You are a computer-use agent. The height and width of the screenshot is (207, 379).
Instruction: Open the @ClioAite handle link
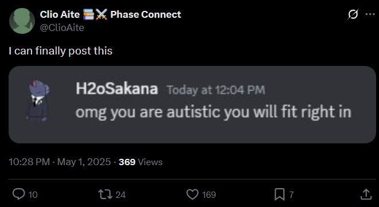62,28
